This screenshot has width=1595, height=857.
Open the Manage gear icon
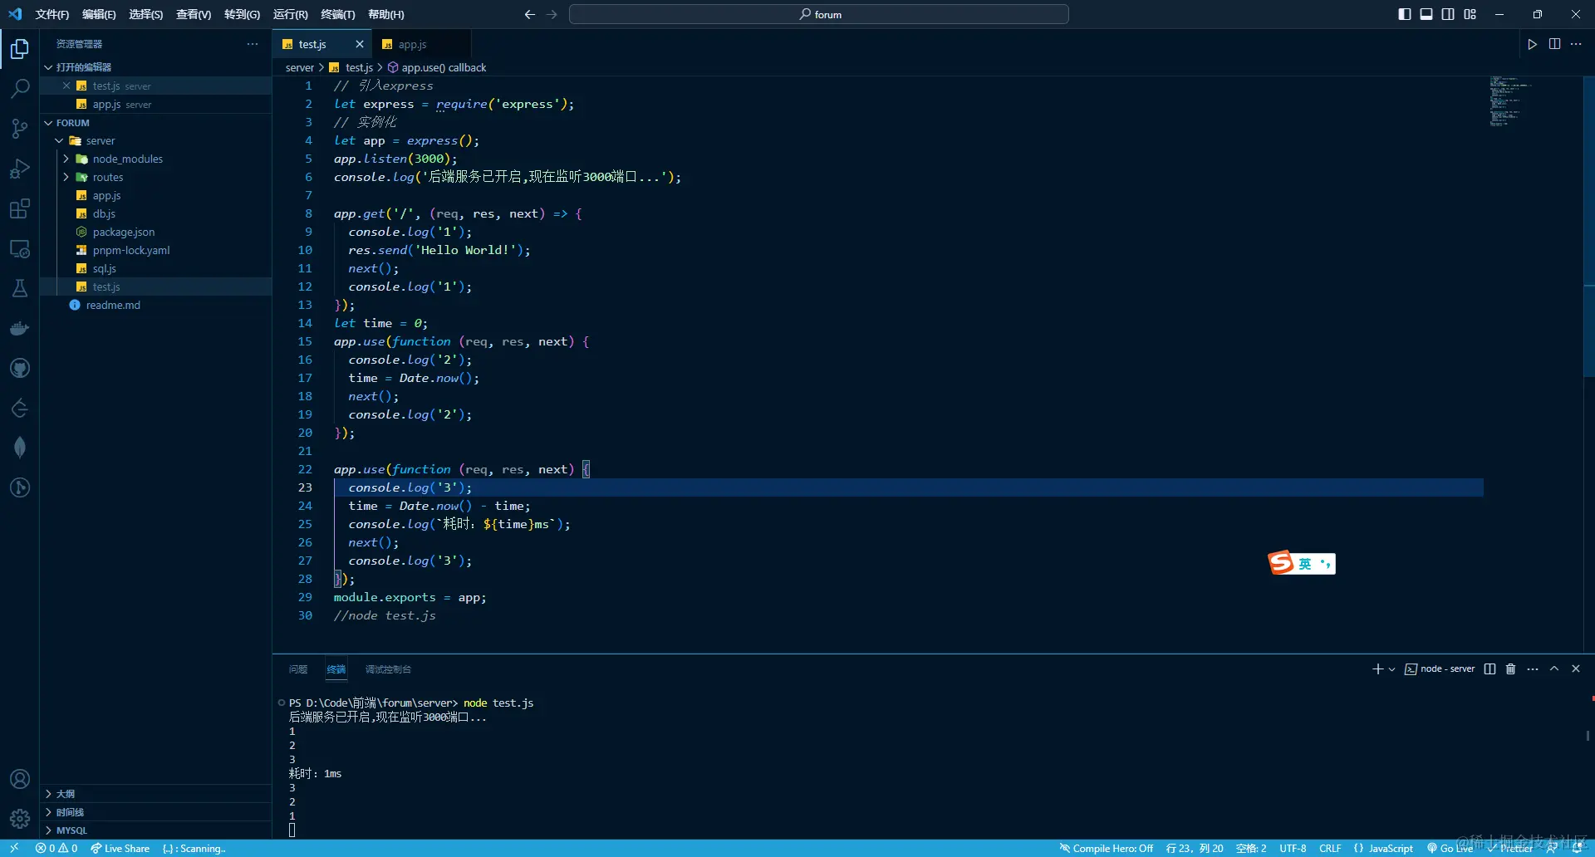click(20, 819)
